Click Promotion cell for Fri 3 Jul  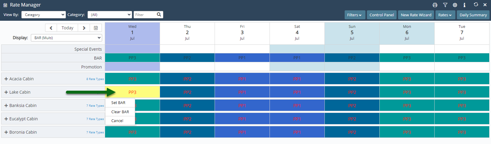coord(242,67)
